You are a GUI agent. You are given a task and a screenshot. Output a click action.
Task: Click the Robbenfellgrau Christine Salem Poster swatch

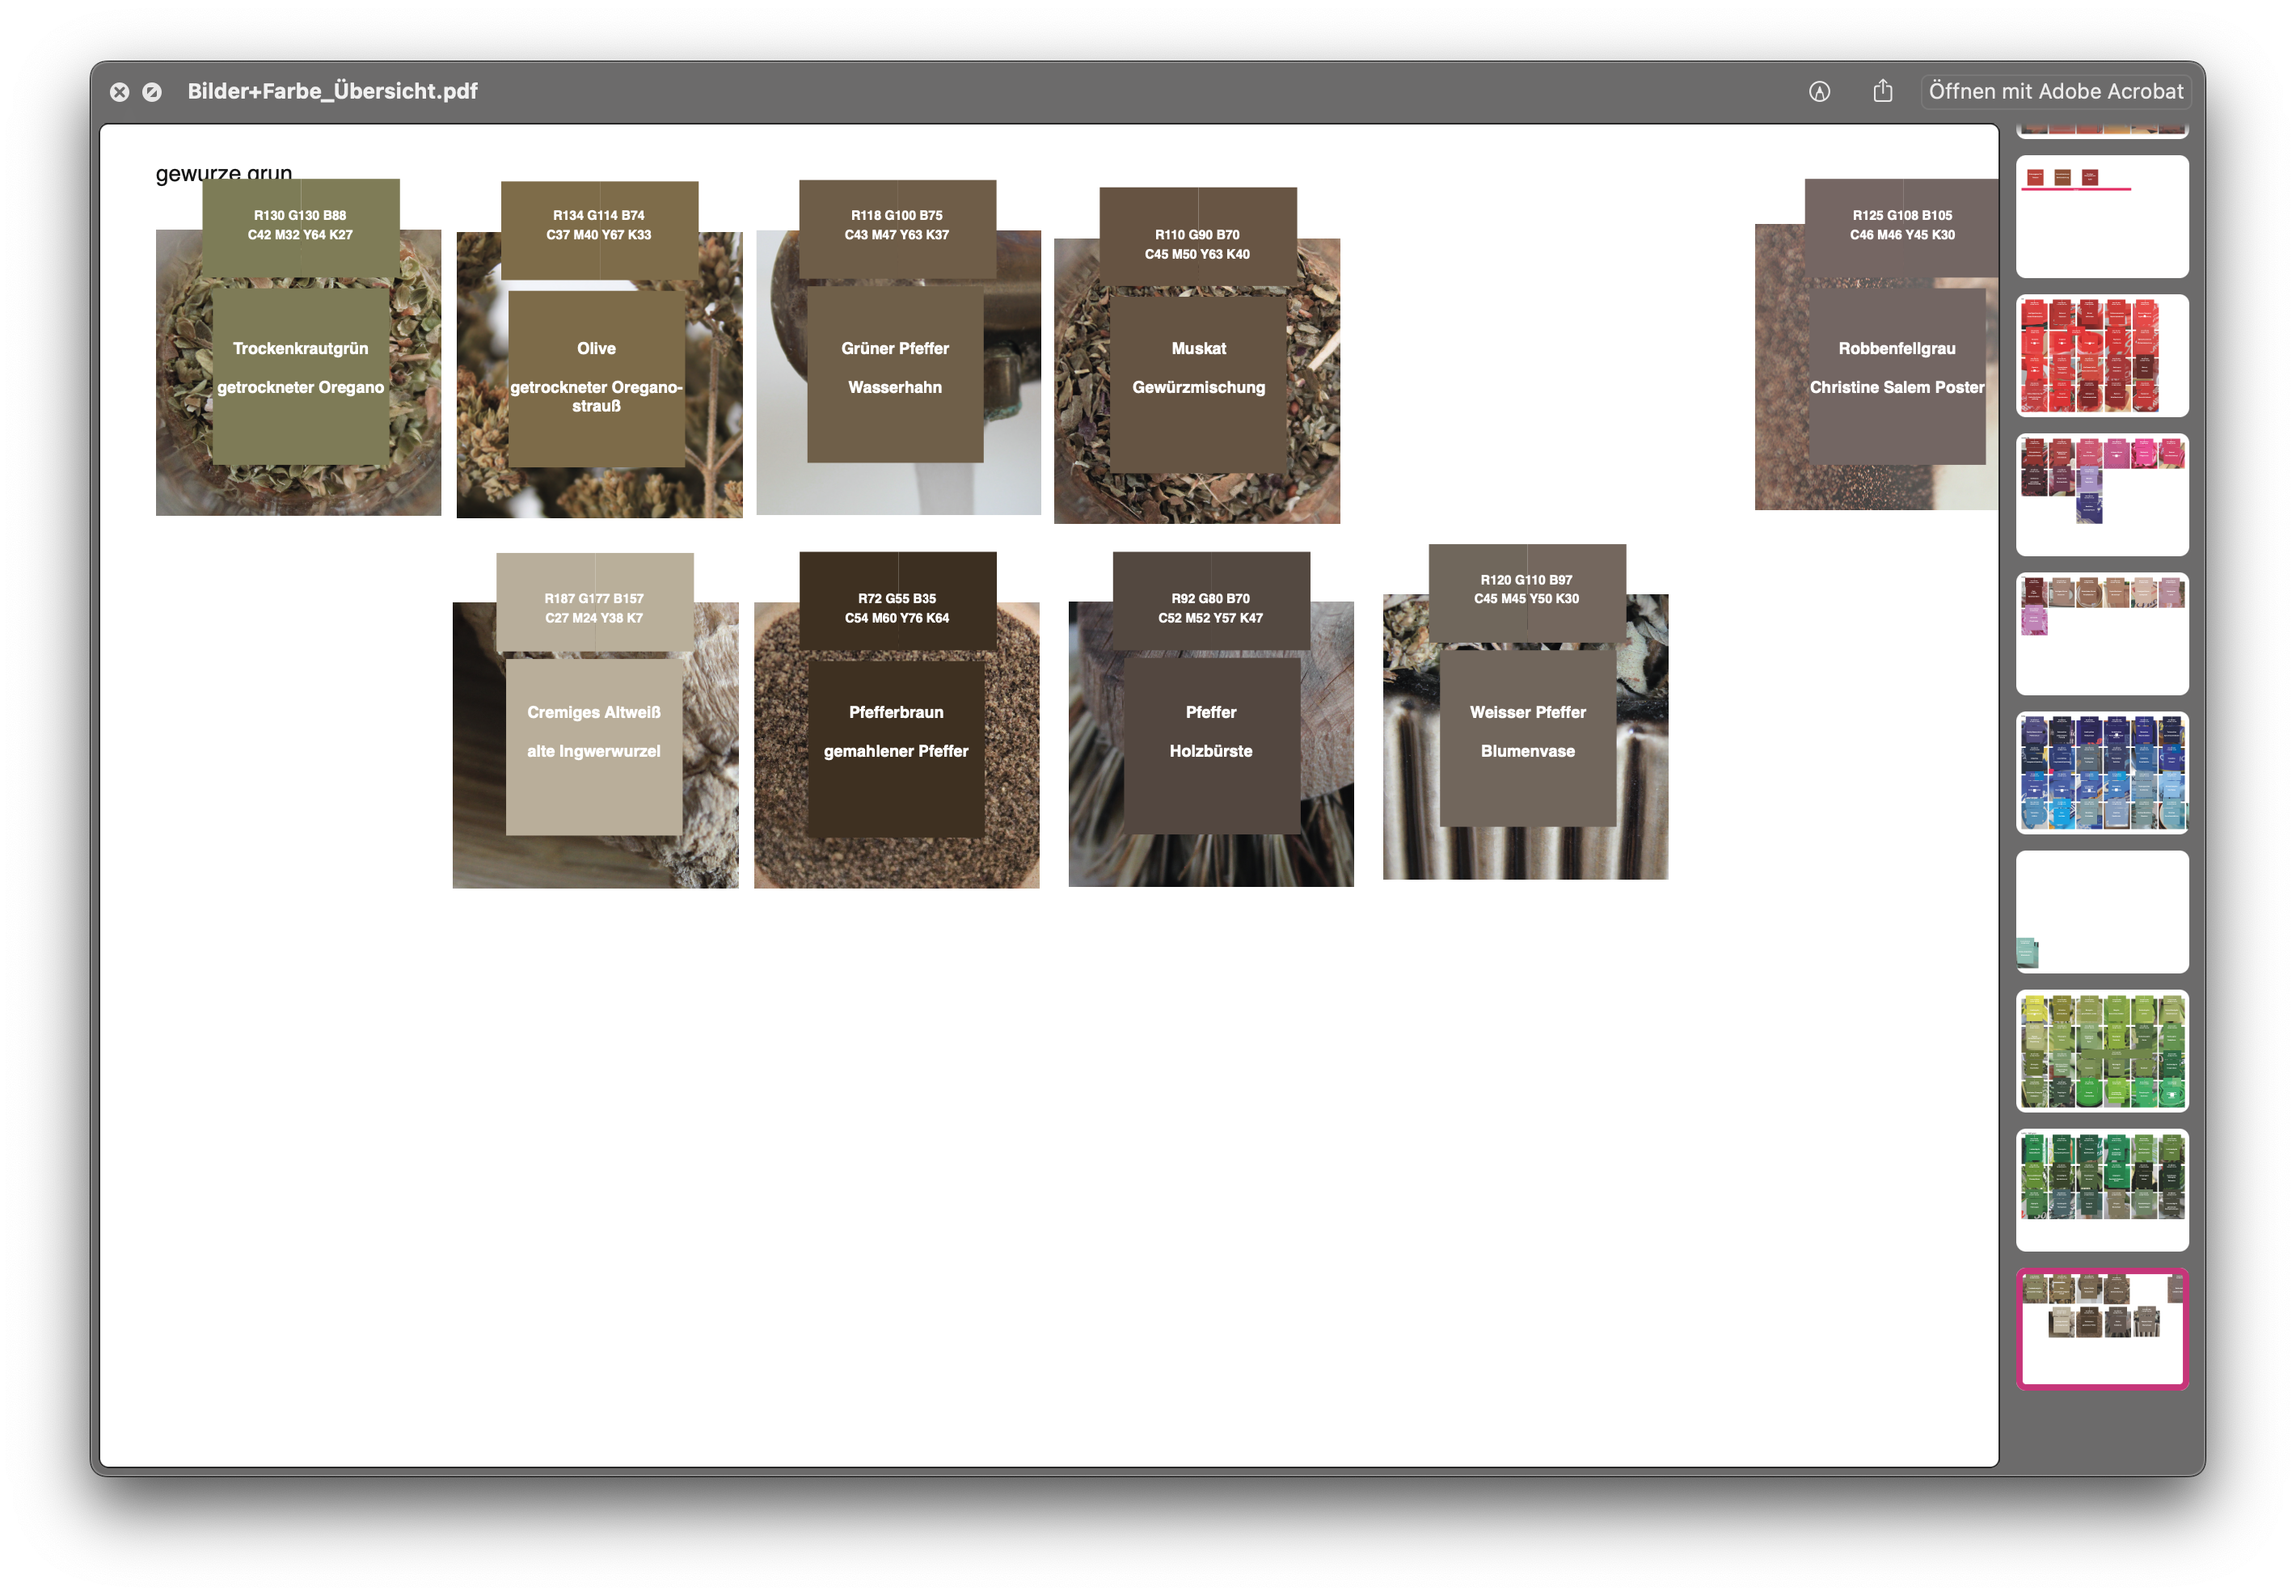click(1896, 376)
